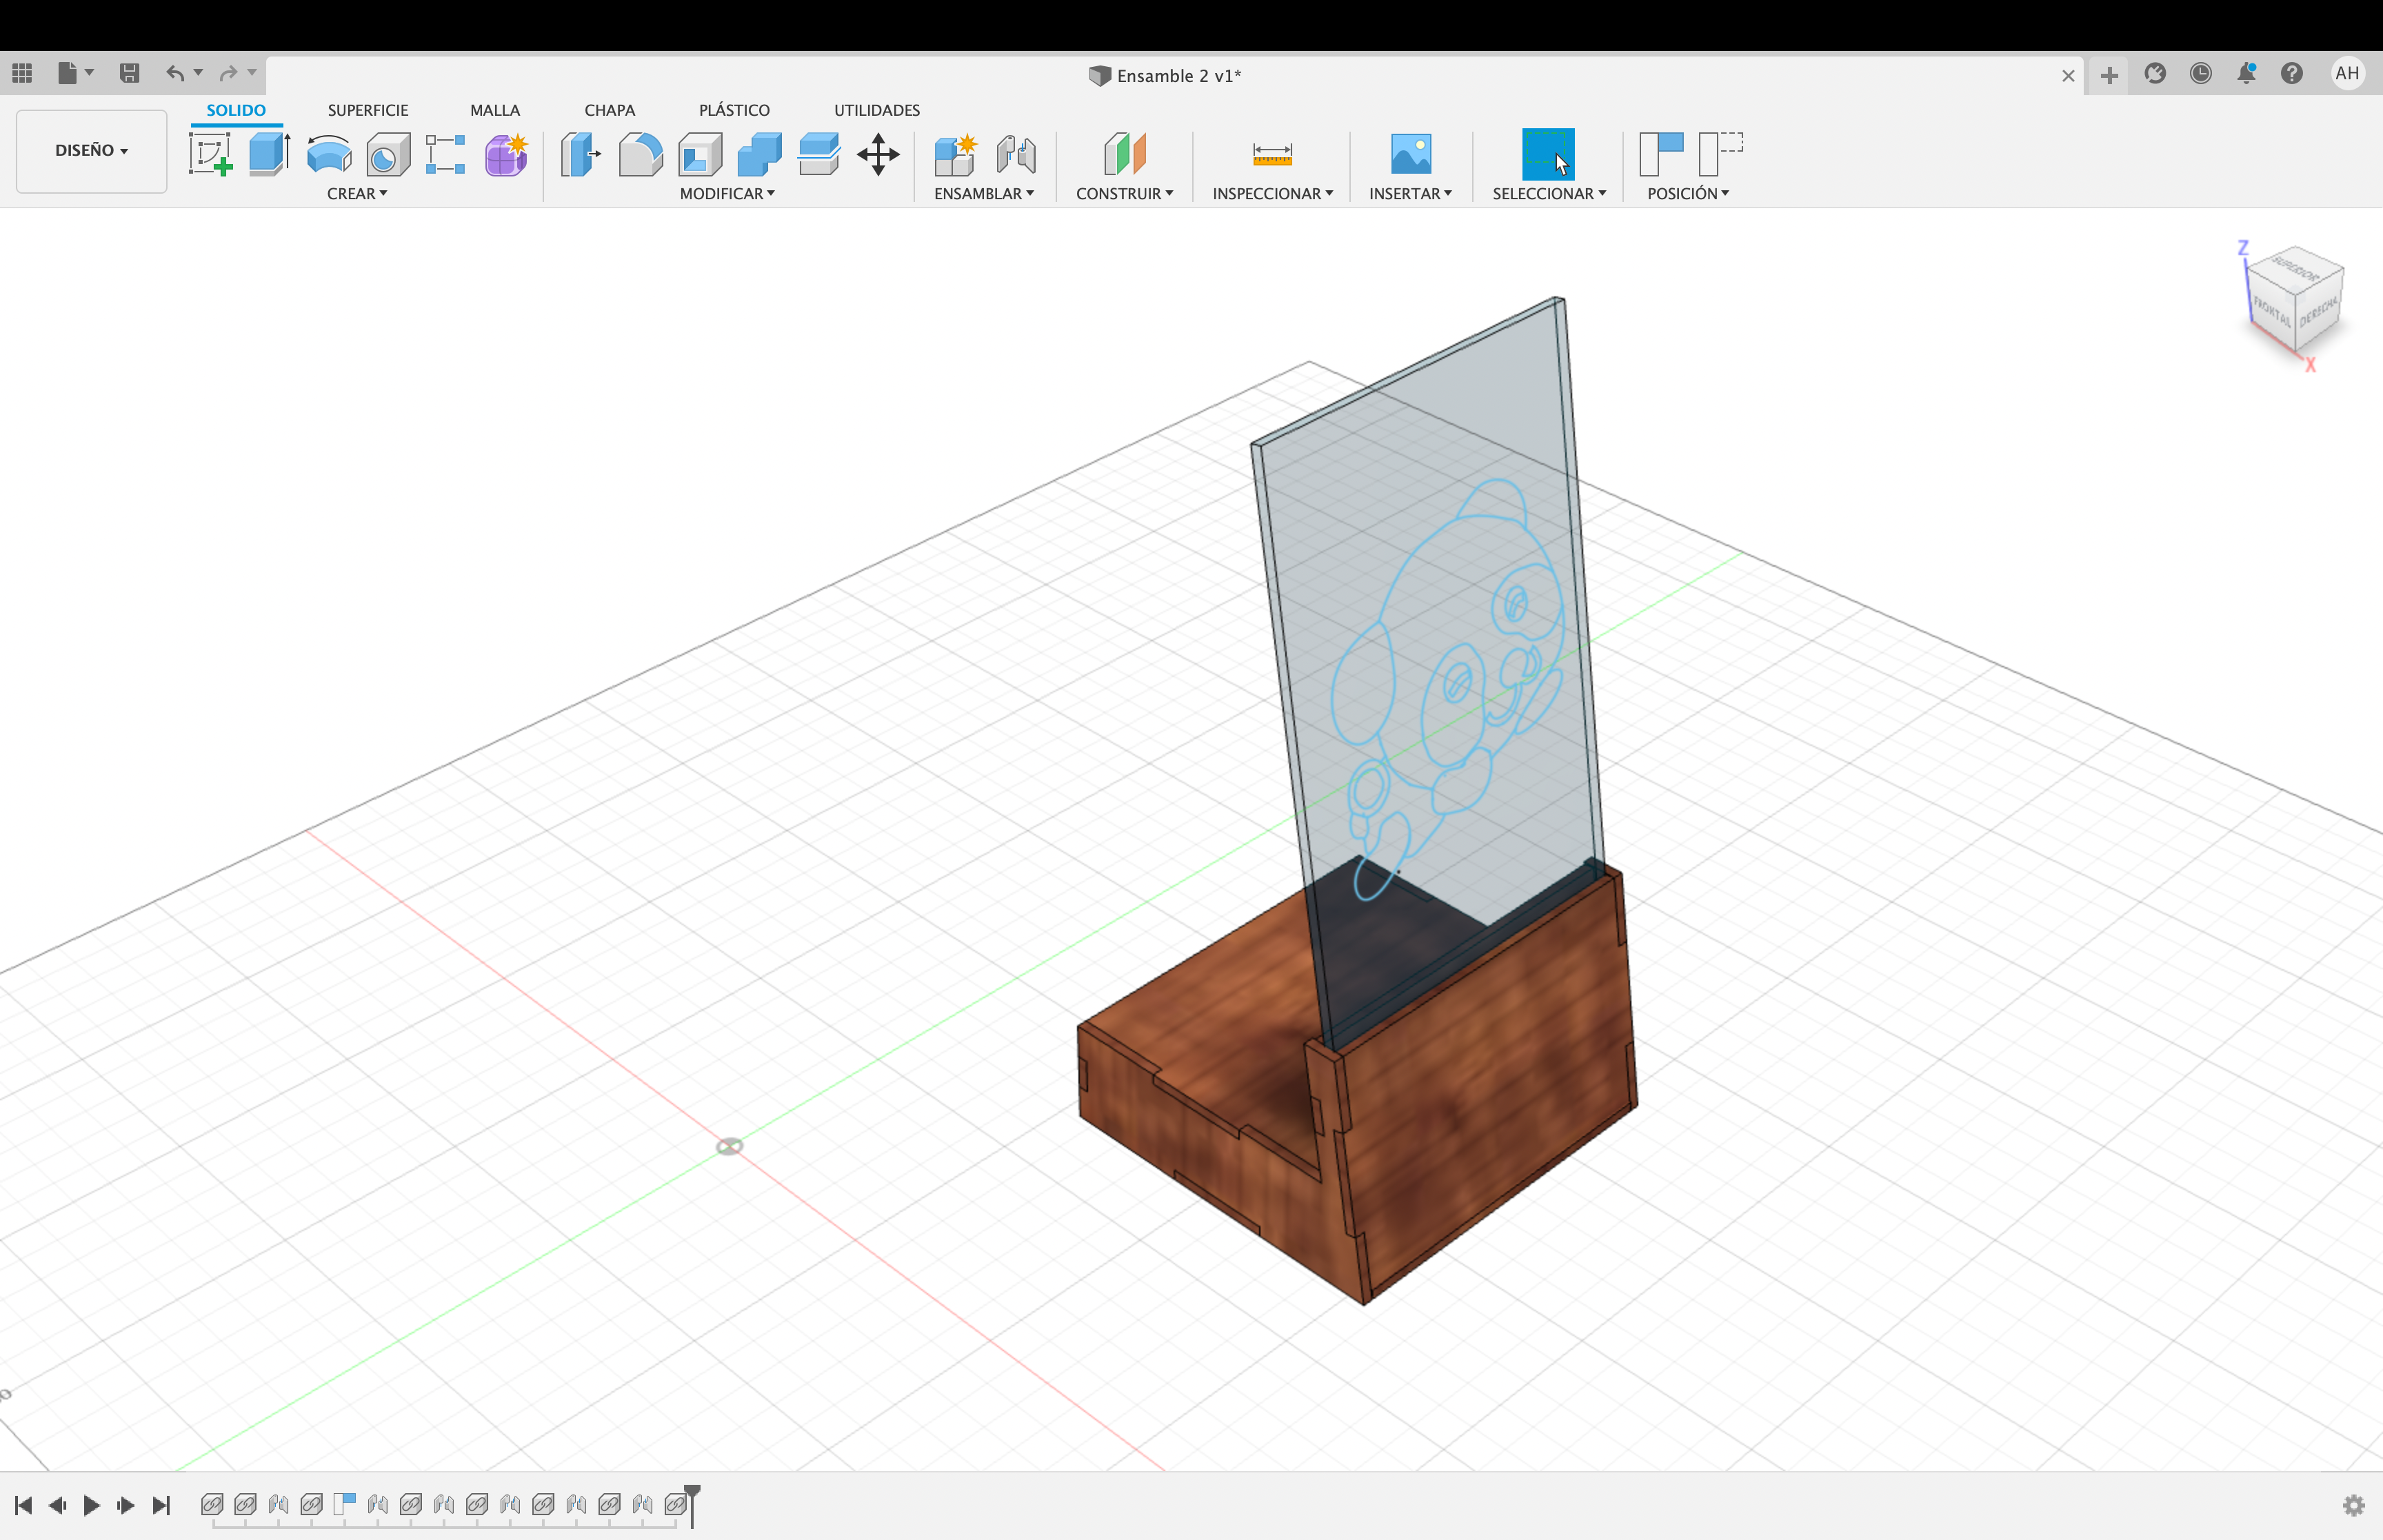2383x1540 pixels.
Task: Redo the last undone action
Action: click(229, 73)
